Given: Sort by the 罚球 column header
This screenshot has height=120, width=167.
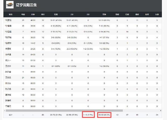Looking at the screenshot, I should click(104, 15).
